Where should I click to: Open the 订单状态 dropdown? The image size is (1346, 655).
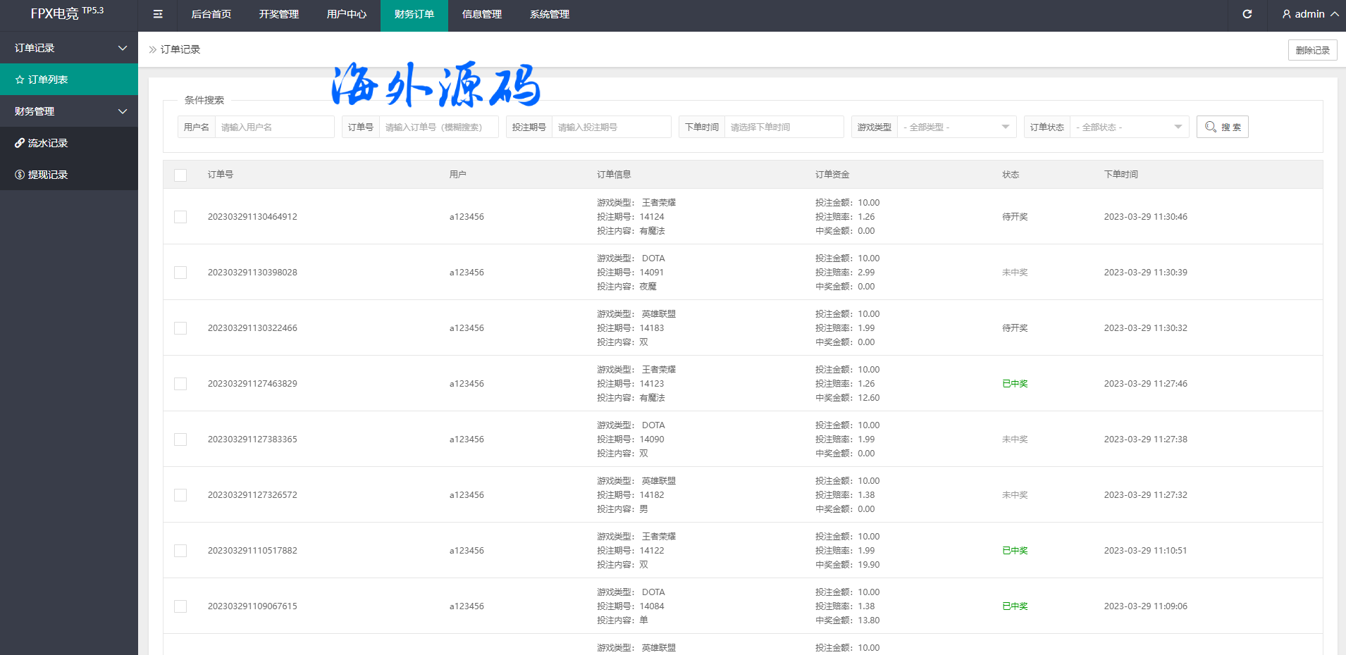click(x=1129, y=127)
